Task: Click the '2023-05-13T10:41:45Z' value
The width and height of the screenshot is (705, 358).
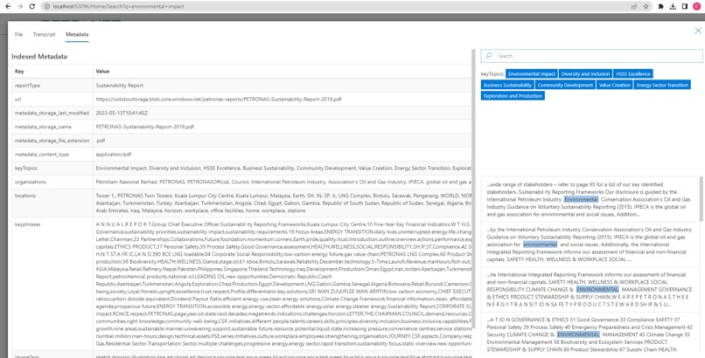Action: tap(122, 113)
